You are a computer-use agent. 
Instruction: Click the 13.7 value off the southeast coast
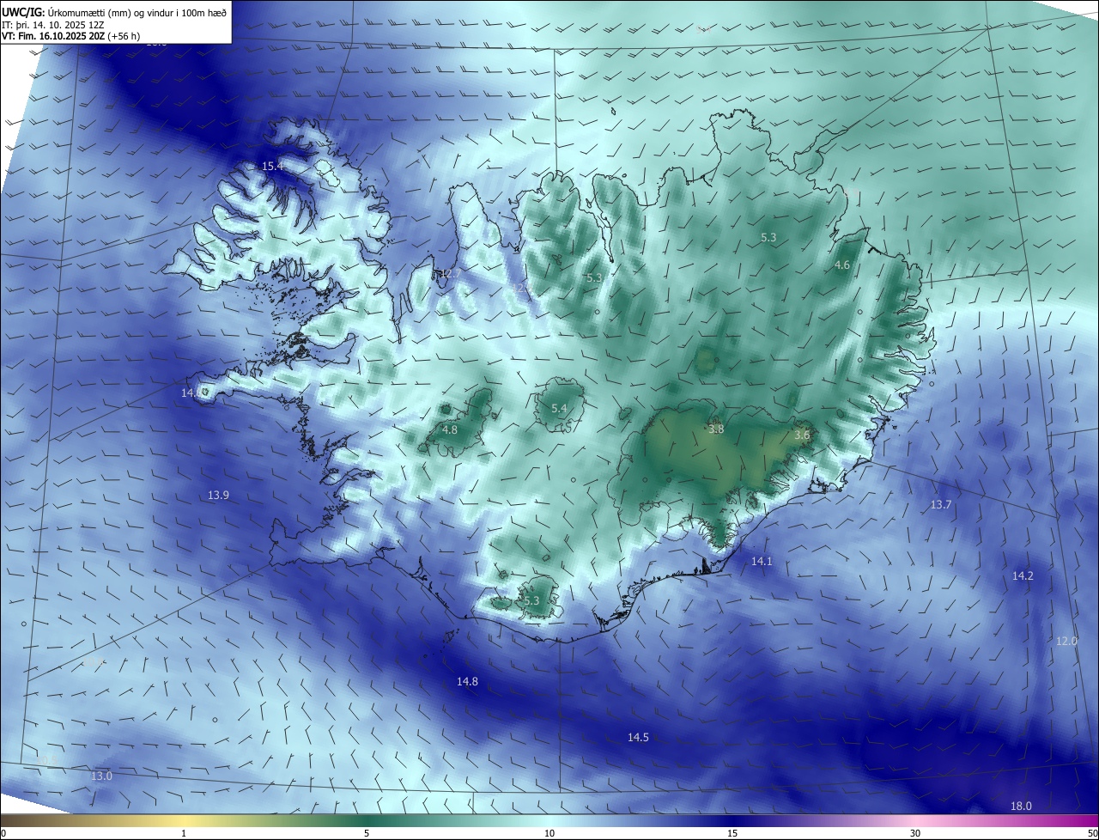941,505
